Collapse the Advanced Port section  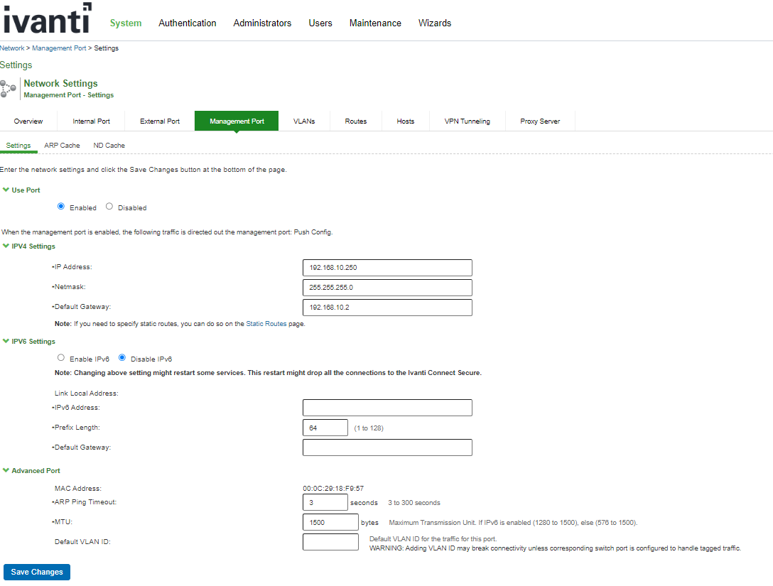click(6, 470)
